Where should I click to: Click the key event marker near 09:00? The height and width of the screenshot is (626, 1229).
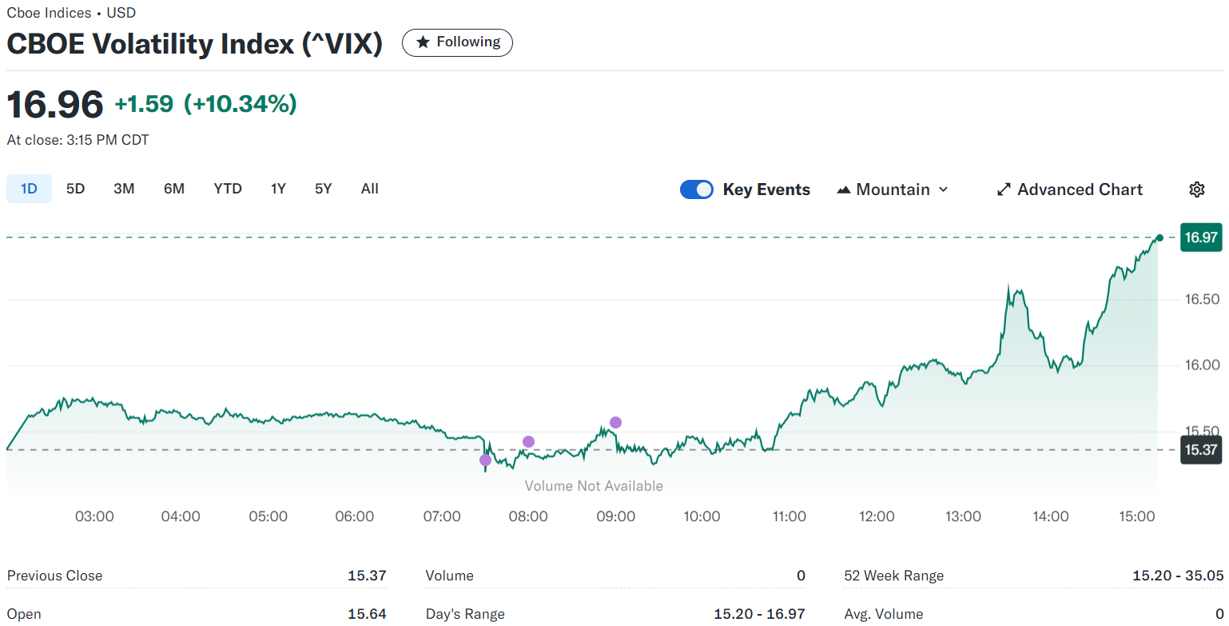pyautogui.click(x=615, y=422)
